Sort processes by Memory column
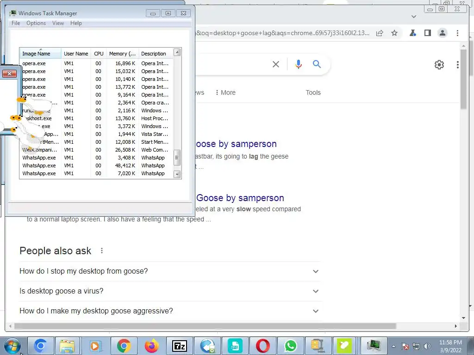 (122, 54)
